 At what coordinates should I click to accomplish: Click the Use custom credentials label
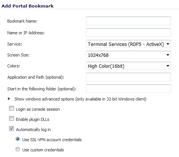tap(43, 150)
